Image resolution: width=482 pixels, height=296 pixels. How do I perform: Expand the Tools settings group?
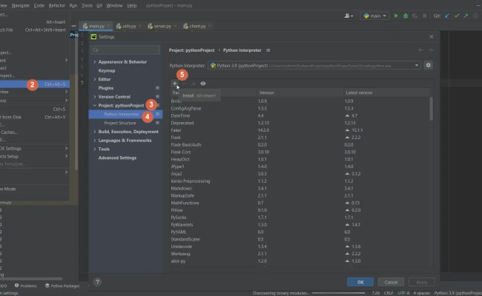pyautogui.click(x=95, y=149)
